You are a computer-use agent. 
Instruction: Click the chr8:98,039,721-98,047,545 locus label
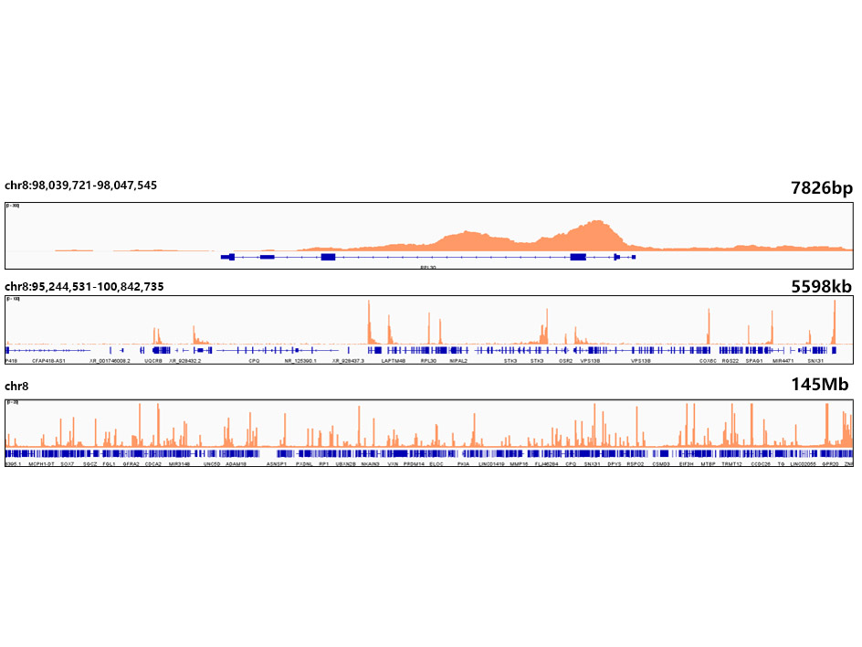80,186
